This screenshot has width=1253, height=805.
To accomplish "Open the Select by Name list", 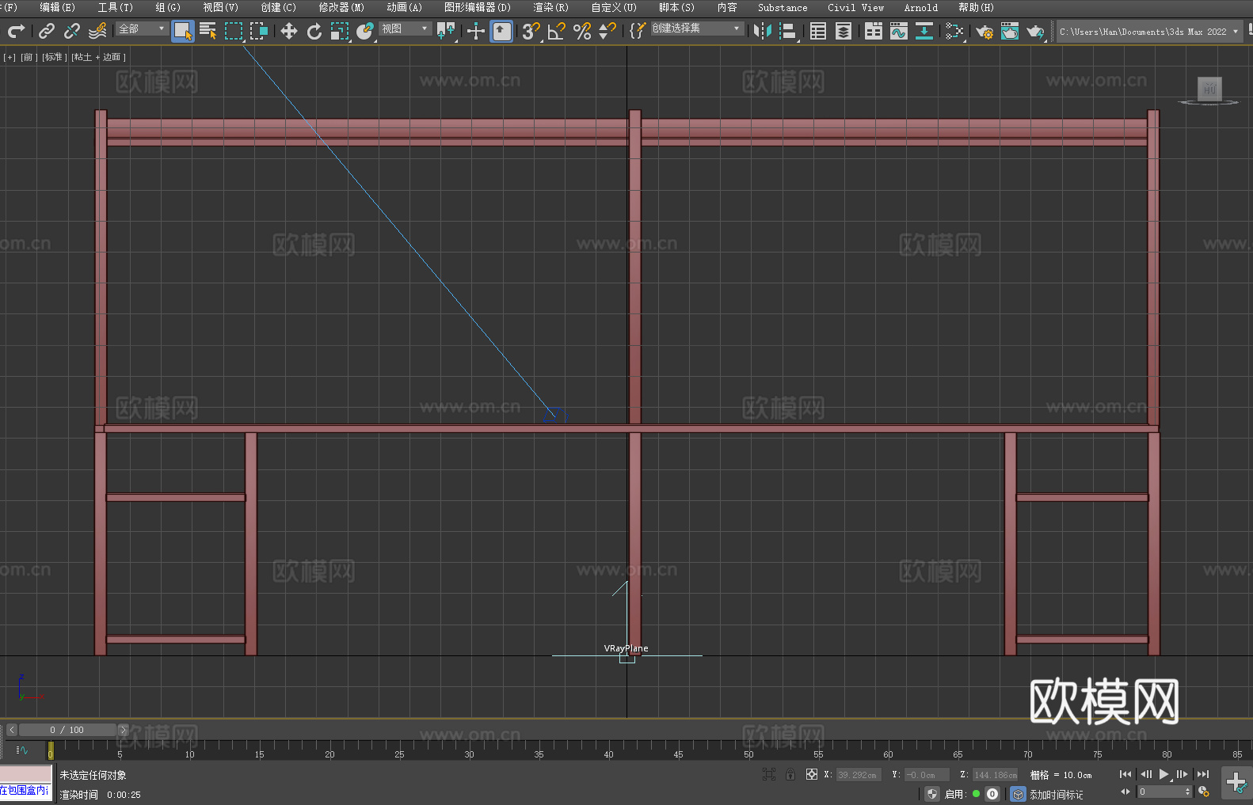I will pos(208,31).
